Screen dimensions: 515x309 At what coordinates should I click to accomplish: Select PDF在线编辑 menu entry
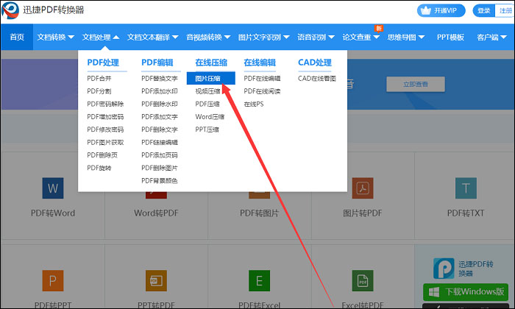click(262, 79)
